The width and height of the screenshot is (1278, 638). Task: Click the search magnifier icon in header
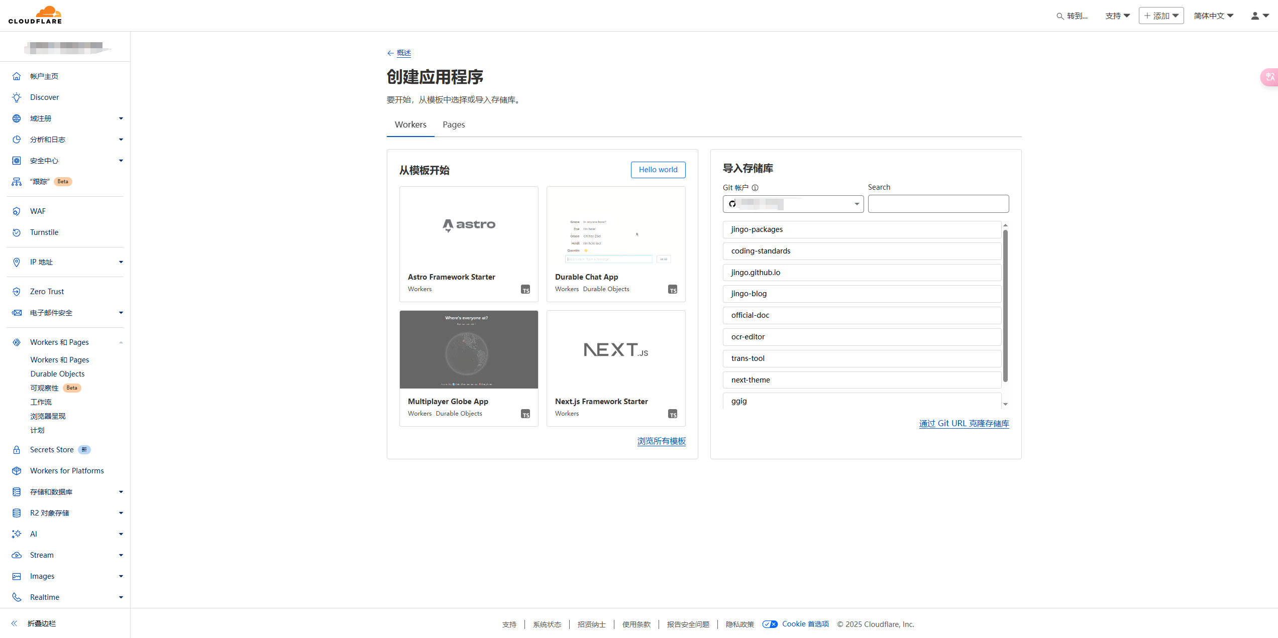pyautogui.click(x=1060, y=16)
